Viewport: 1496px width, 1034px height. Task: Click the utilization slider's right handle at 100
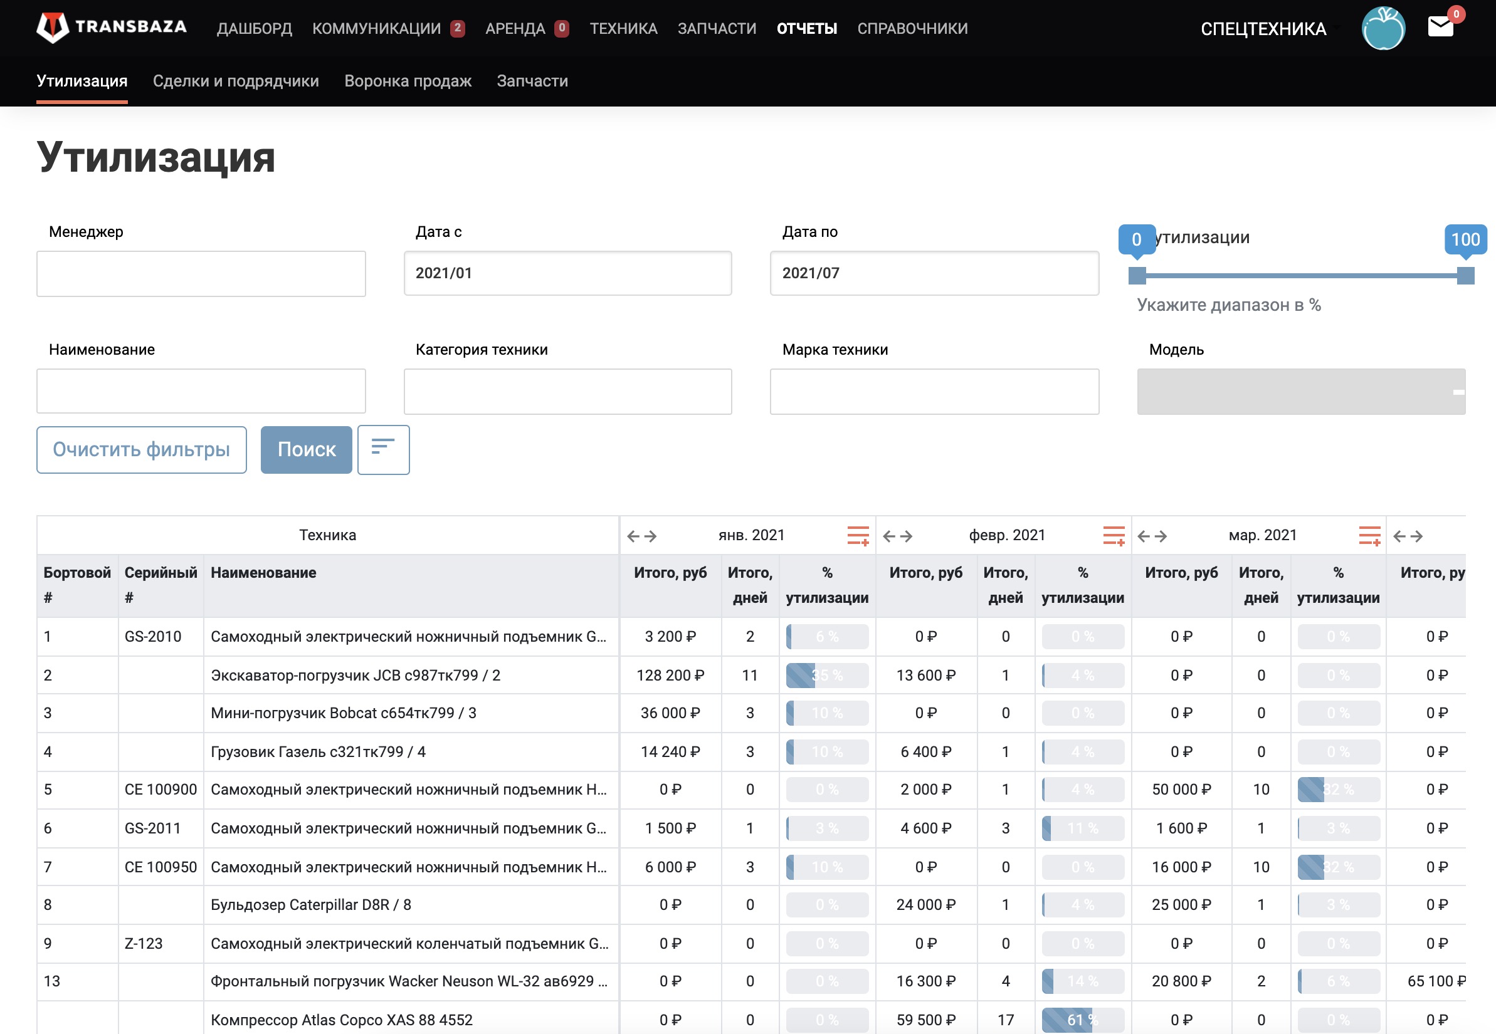(x=1465, y=275)
